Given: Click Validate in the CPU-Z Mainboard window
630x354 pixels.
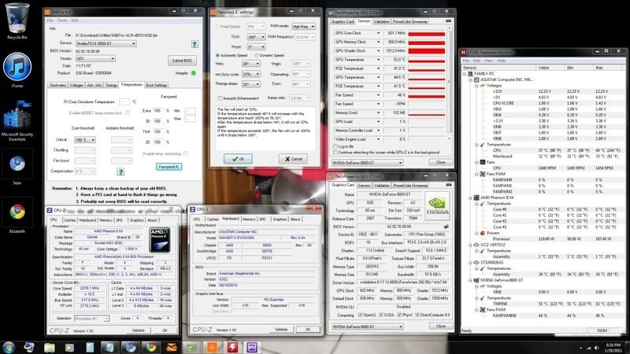Looking at the screenshot, I should tap(281, 329).
